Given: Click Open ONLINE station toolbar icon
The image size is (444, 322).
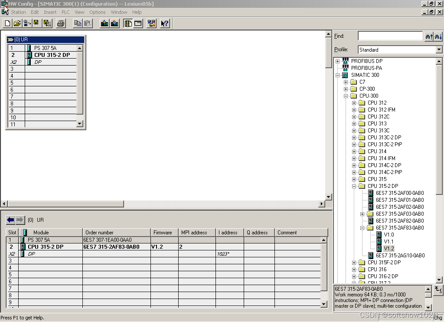Looking at the screenshot, I should (x=27, y=23).
